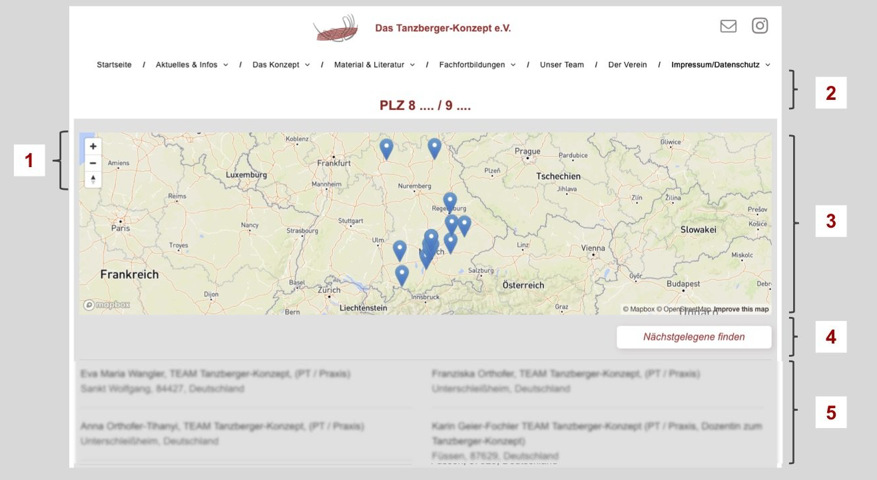Image resolution: width=877 pixels, height=480 pixels.
Task: Click the Mapbox logo on the map
Action: pyautogui.click(x=107, y=305)
